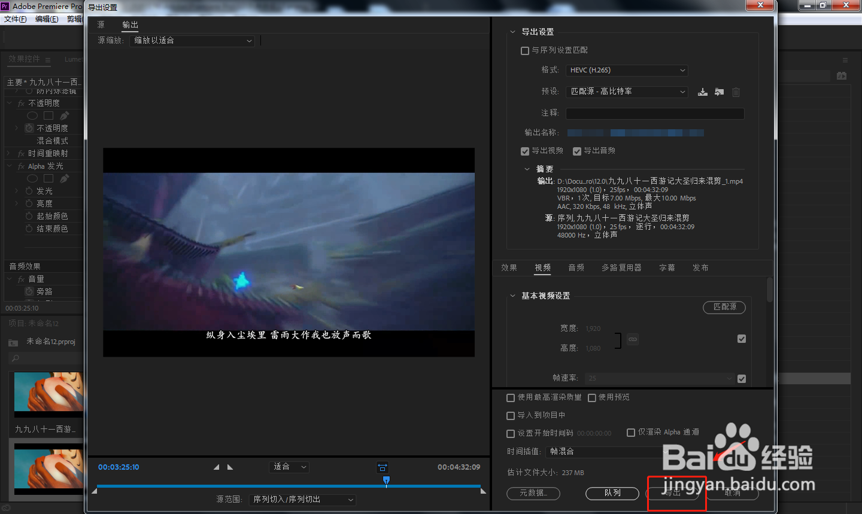Toggle stopwatch for 起始颜色 property
Viewport: 862px width, 514px height.
pyautogui.click(x=29, y=216)
